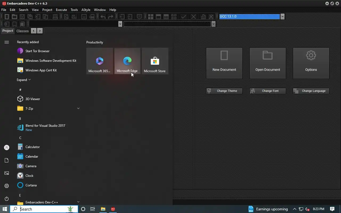Open Start menu Documents shortcut icon

click(7, 160)
